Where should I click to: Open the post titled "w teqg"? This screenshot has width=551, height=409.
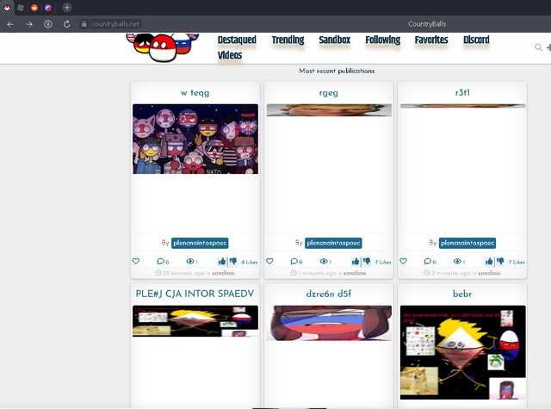(x=195, y=93)
